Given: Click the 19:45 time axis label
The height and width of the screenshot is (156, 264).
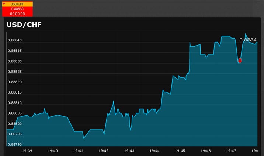Looking at the screenshot, I should coord(180,151).
